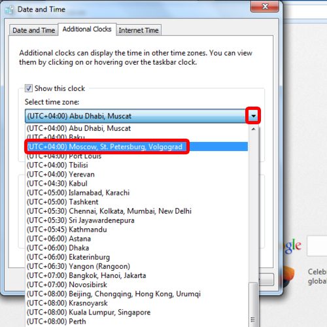Collapse the time zone dropdown arrow
327x327 pixels.
pos(253,116)
